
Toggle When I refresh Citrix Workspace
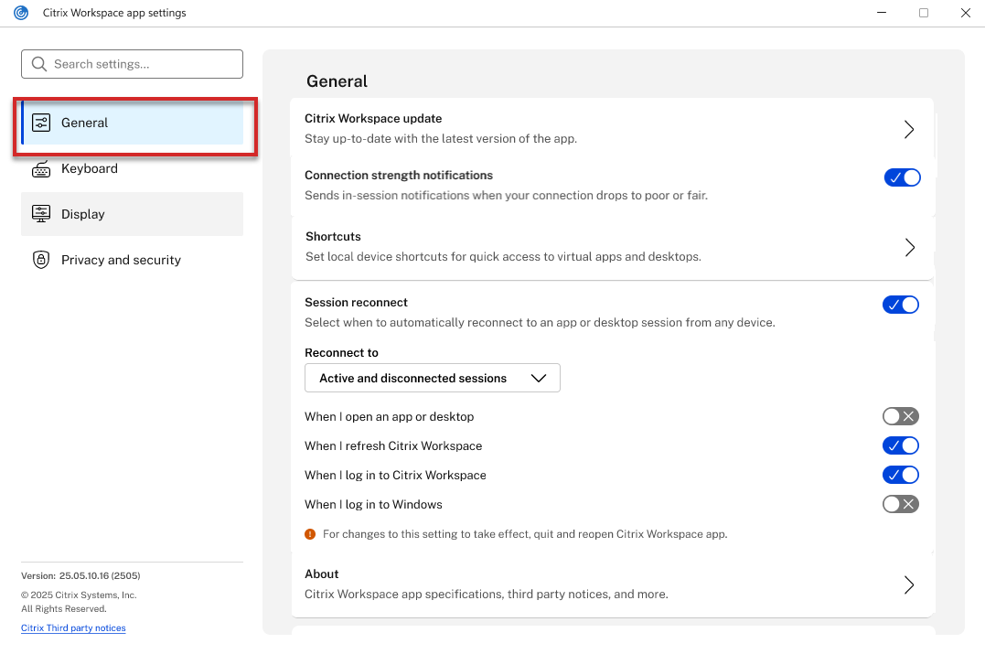[x=901, y=445]
